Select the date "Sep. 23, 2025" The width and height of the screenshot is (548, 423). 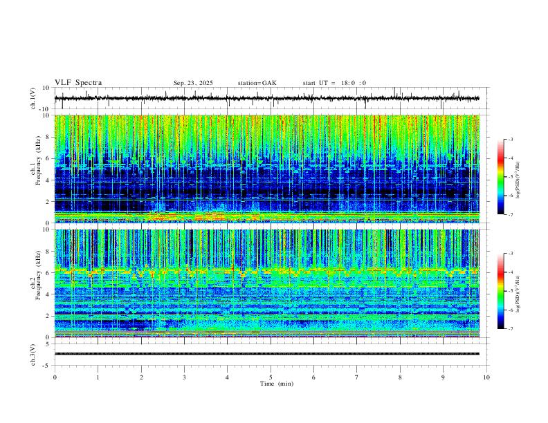coord(193,83)
